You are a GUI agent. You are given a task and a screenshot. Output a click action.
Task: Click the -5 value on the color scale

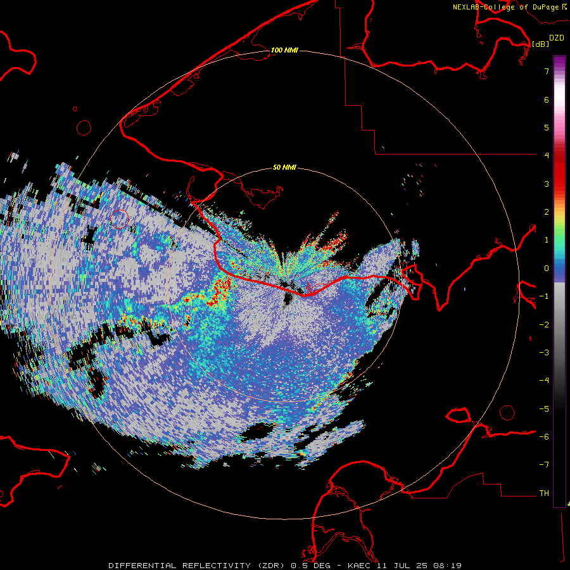click(x=544, y=409)
